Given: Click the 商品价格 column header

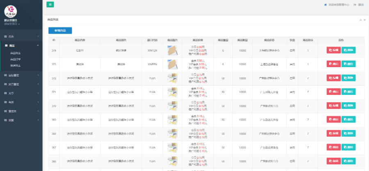Looking at the screenshot, I should pyautogui.click(x=198, y=40).
